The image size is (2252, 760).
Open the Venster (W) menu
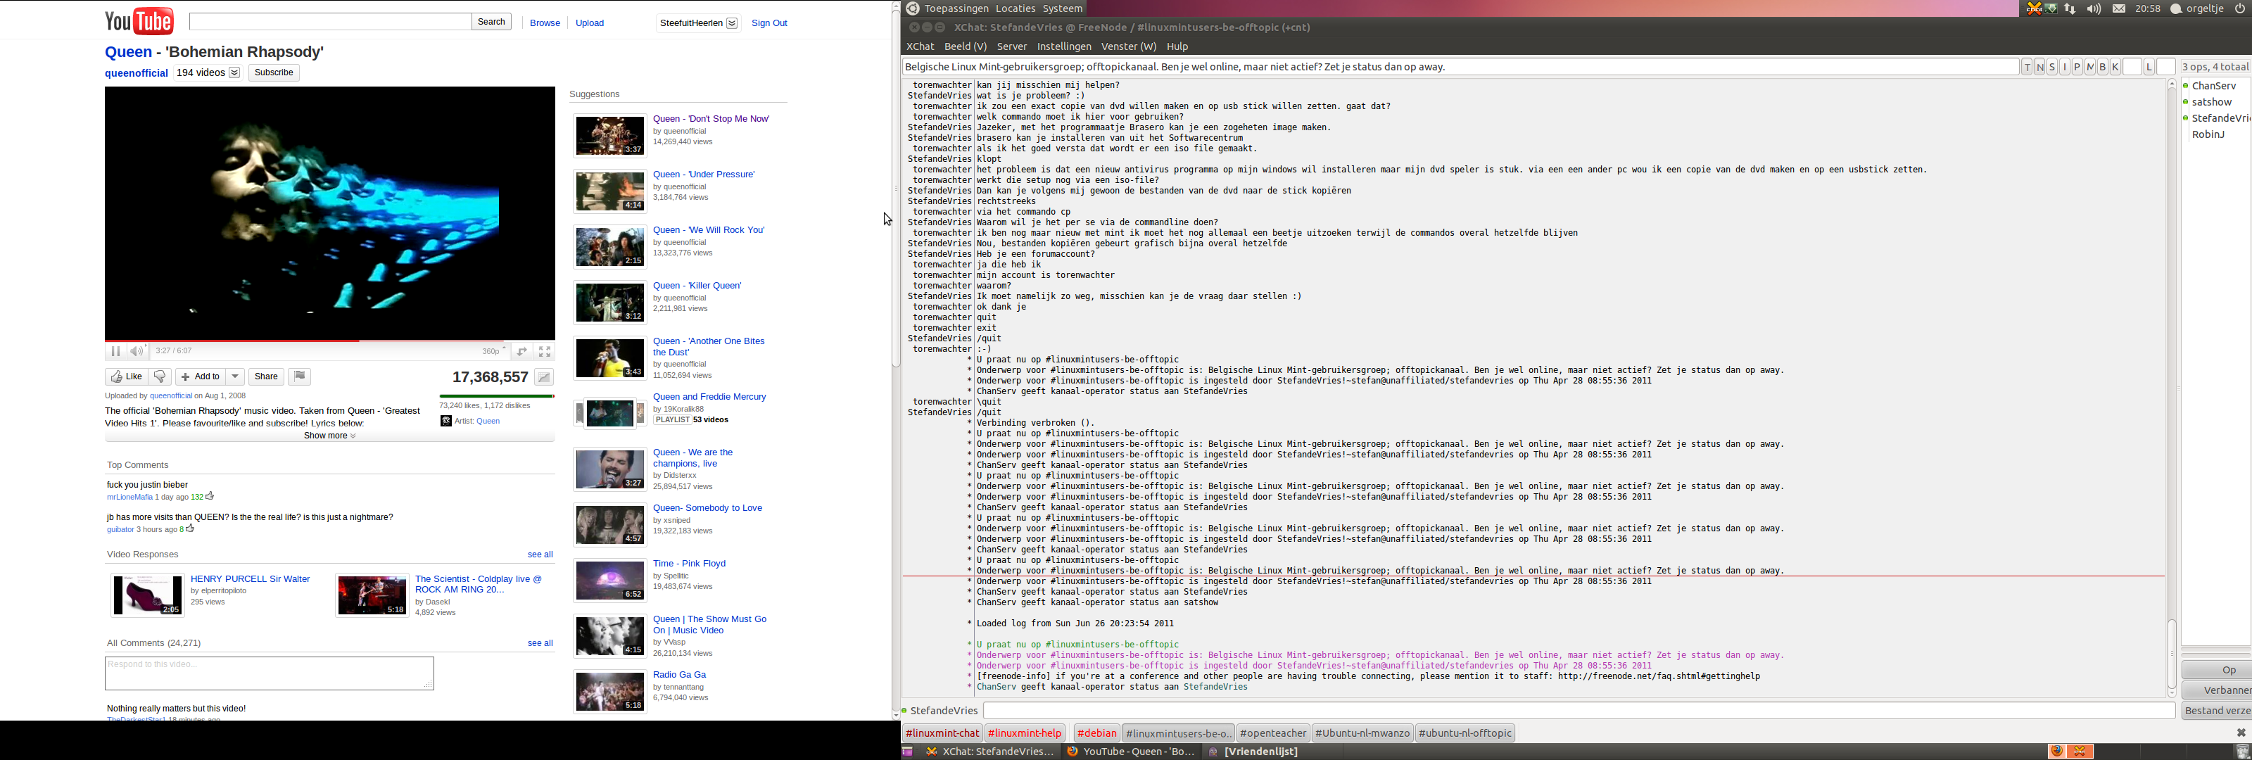(1129, 47)
